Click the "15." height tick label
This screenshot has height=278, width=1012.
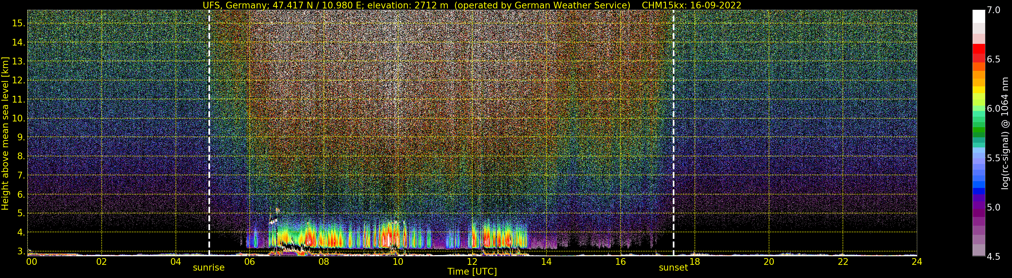pyautogui.click(x=19, y=23)
